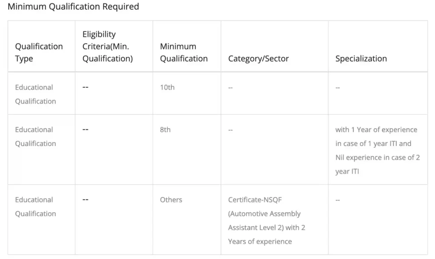Click the Category/Sector dash in the 8th row
This screenshot has height=259, width=435.
231,130
